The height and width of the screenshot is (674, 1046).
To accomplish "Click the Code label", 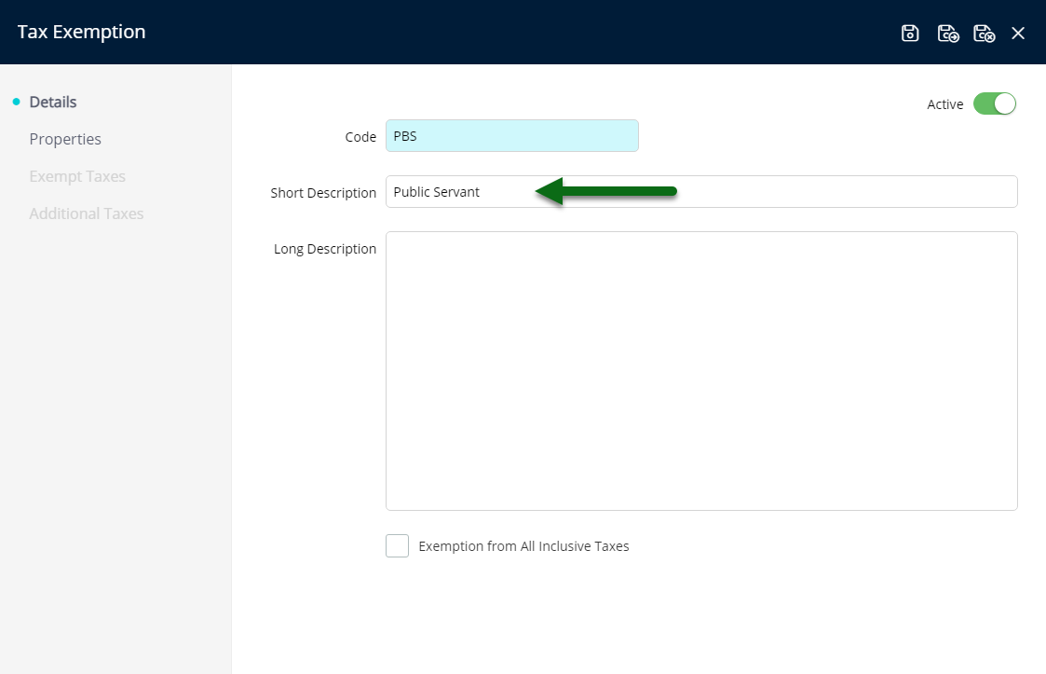I will (x=360, y=136).
